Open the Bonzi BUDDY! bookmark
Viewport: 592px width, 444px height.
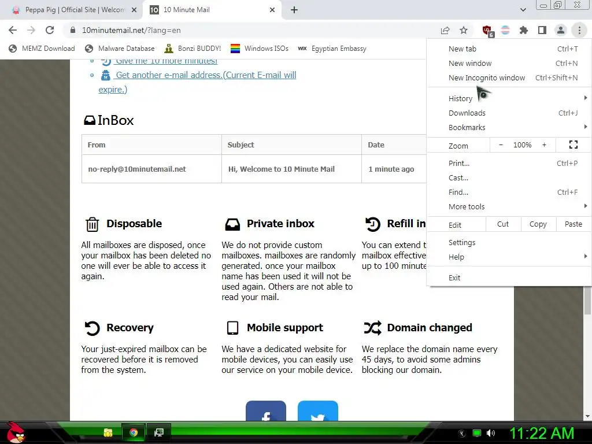point(193,49)
